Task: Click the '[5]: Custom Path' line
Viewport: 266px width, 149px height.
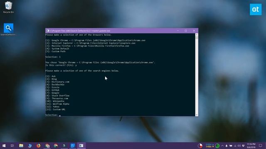Action: click(55, 51)
